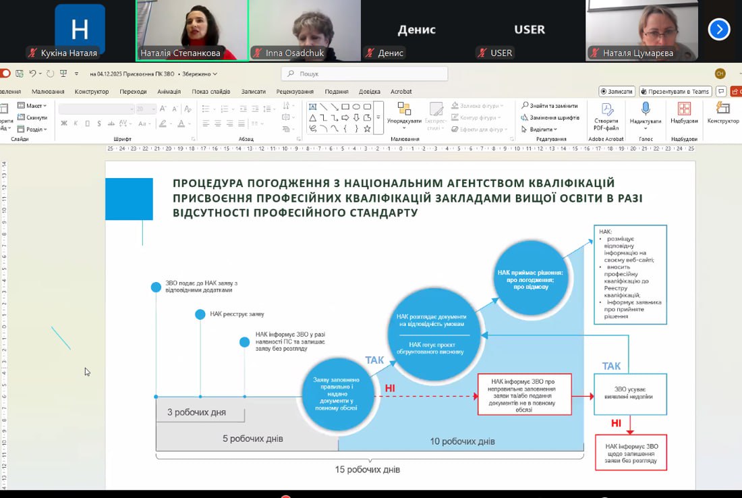
Task: Toggle Italic (К) formatting
Action: point(76,123)
